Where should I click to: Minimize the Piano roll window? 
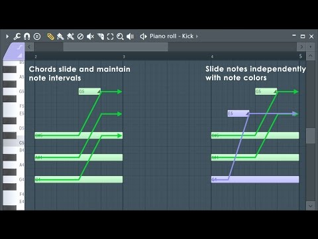[294, 36]
